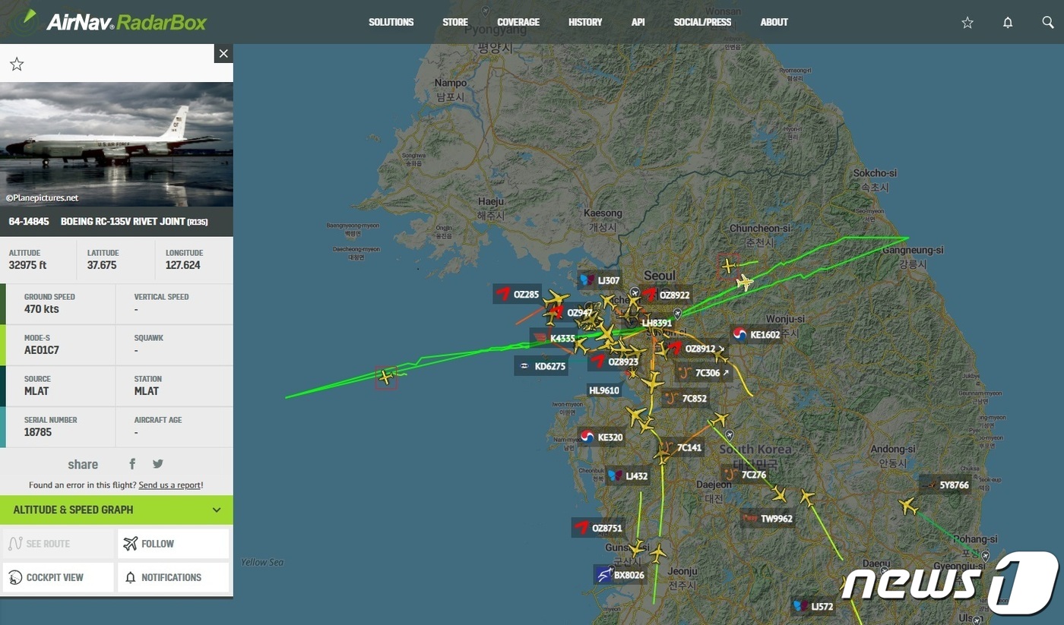Screen dimensions: 1064x625
Task: Click the Send us a report link
Action: point(169,485)
